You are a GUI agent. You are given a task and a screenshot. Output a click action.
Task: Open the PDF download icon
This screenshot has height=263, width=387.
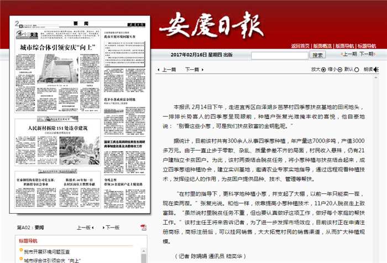(143, 227)
